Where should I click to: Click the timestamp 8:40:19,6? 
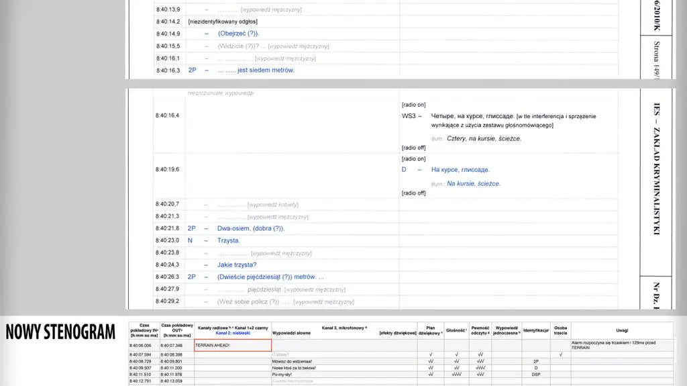tap(167, 169)
